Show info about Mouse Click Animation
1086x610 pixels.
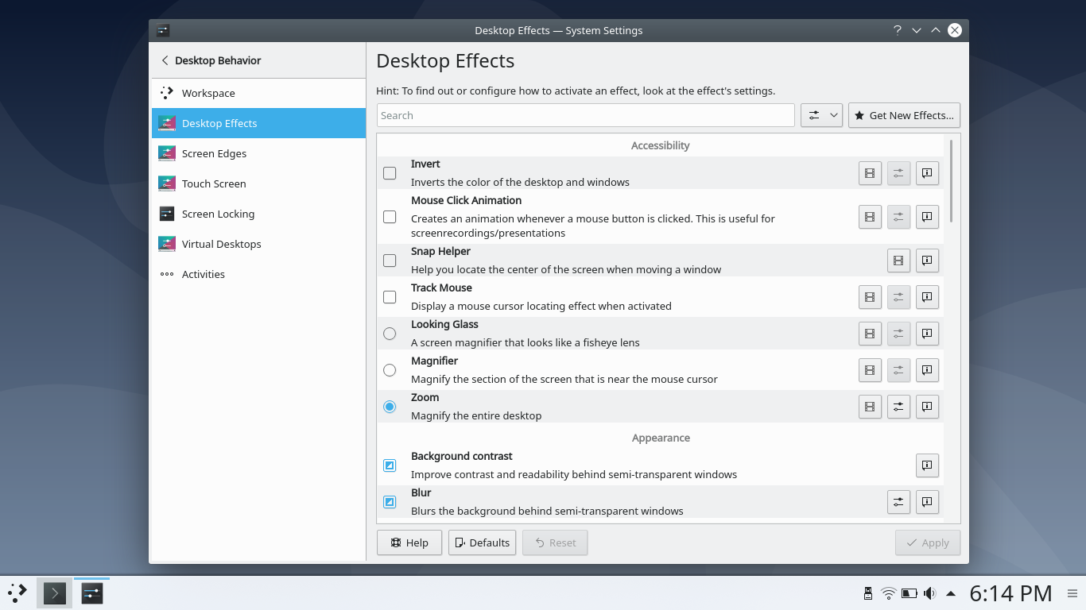(927, 217)
